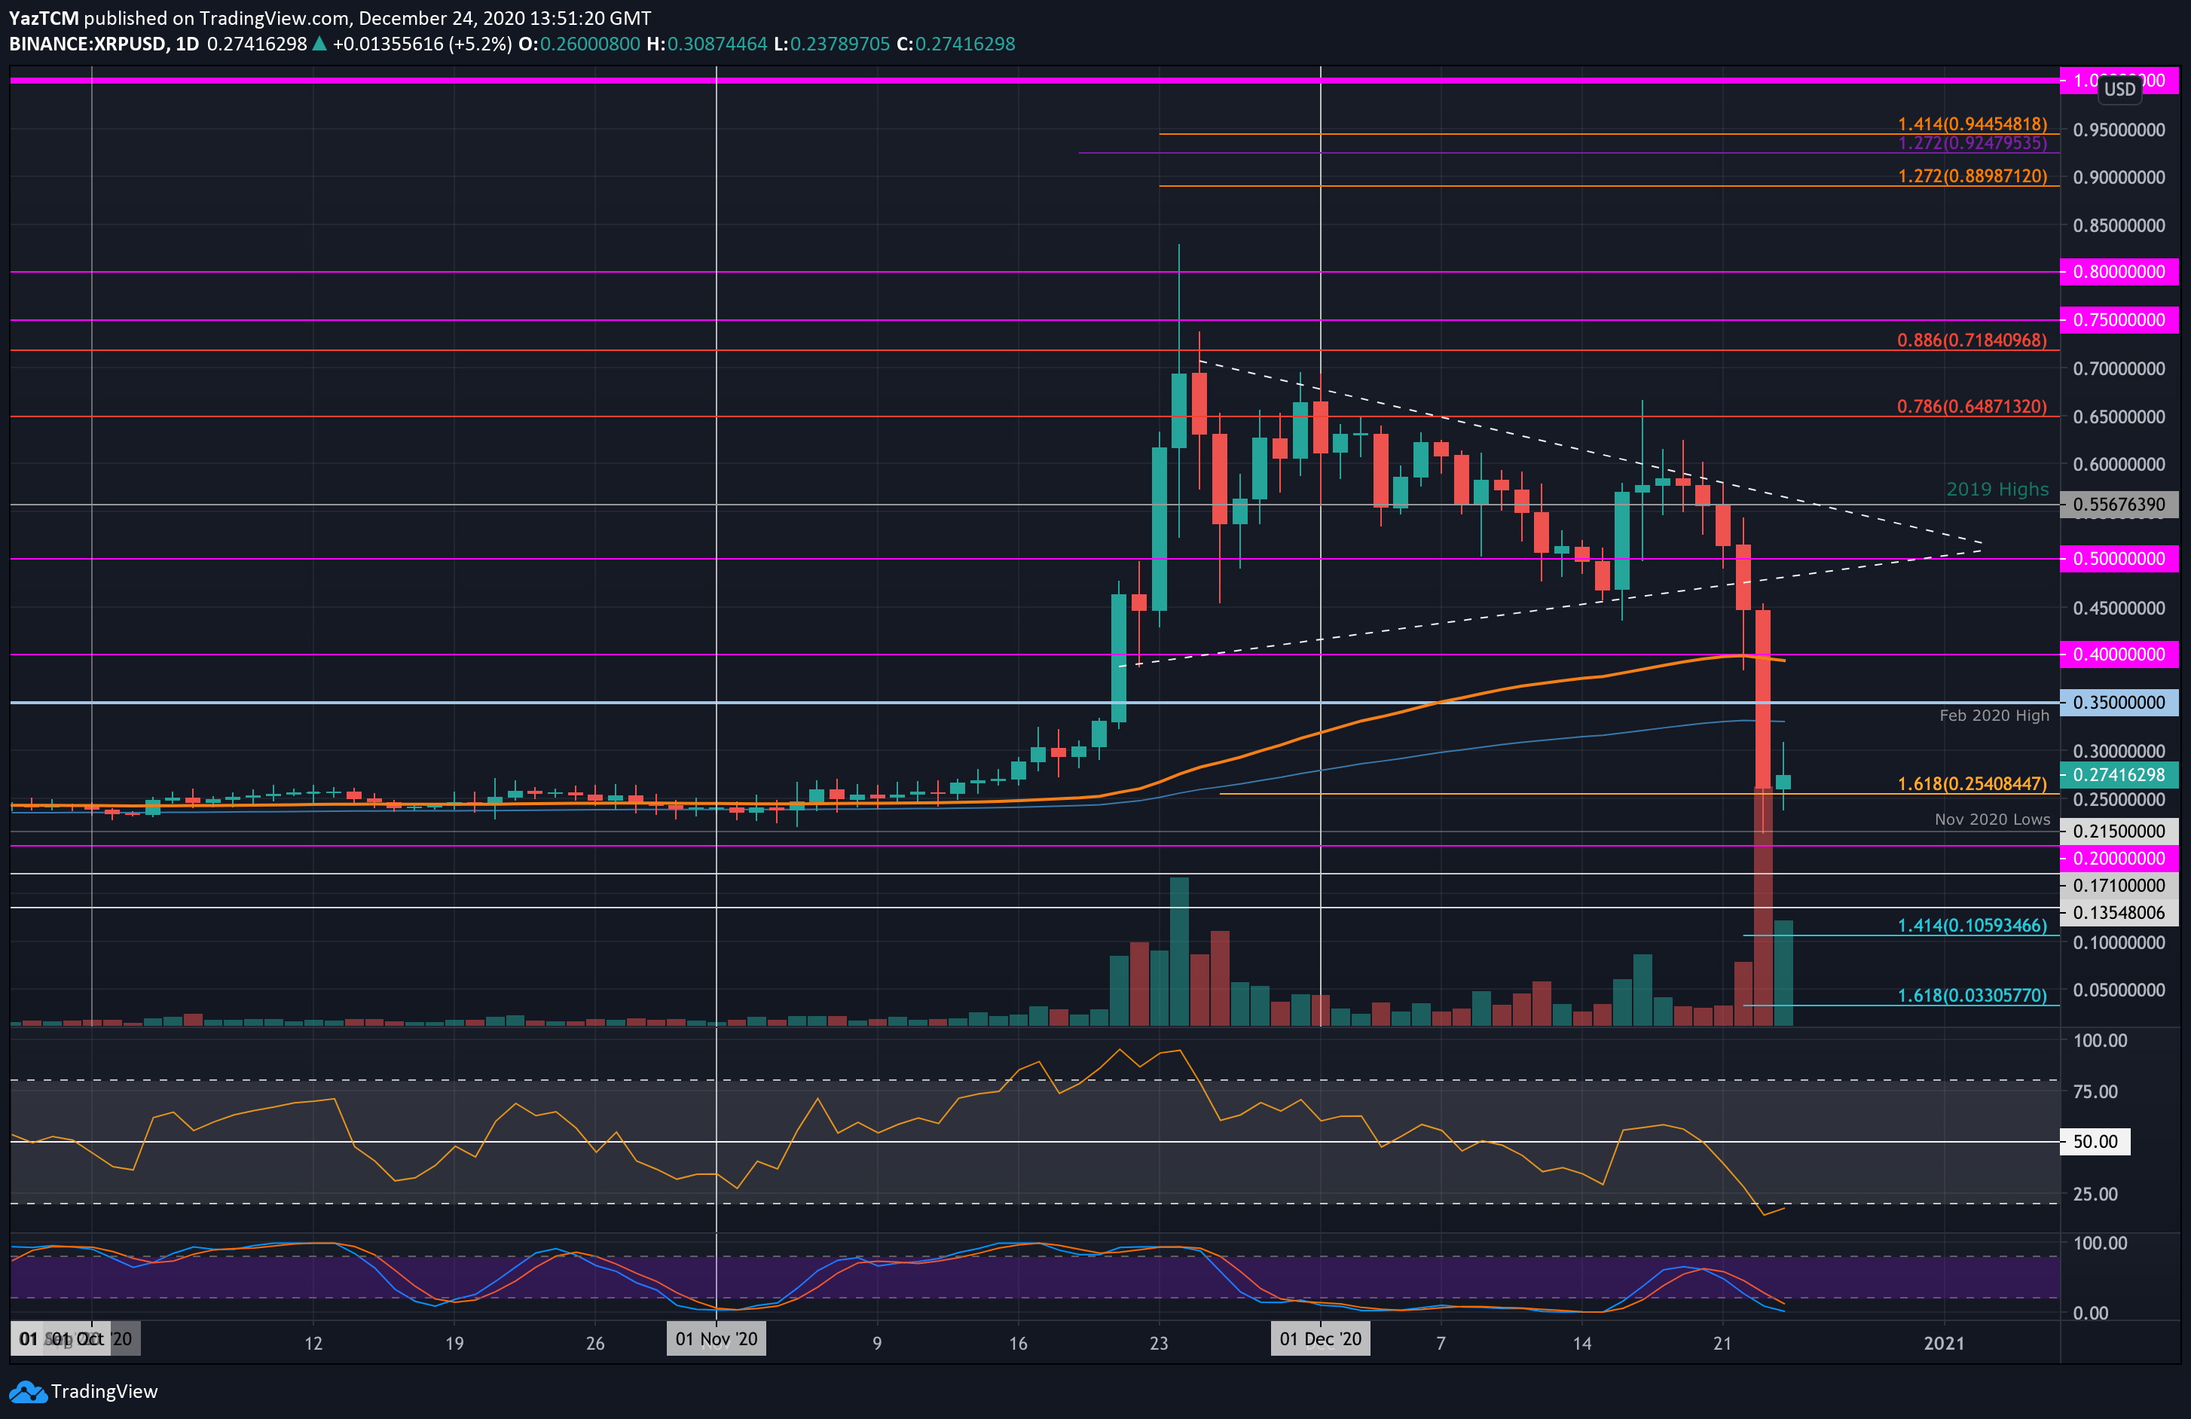Click the 0.886(0.71840968) retracement label
2191x1419 pixels.
pos(1972,340)
